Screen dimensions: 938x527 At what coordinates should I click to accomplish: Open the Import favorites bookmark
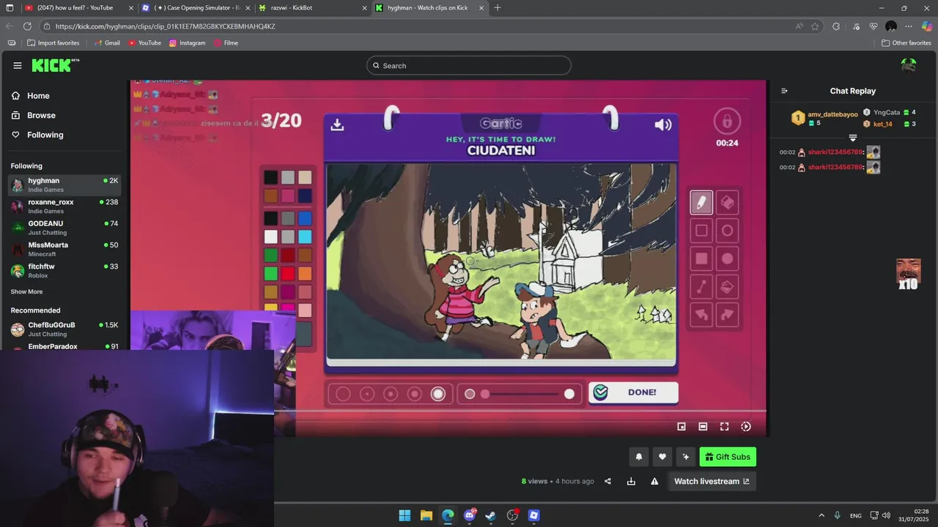point(53,42)
